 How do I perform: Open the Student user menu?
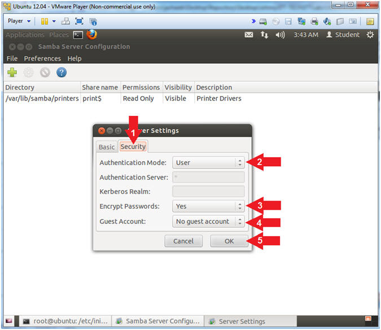pos(343,35)
